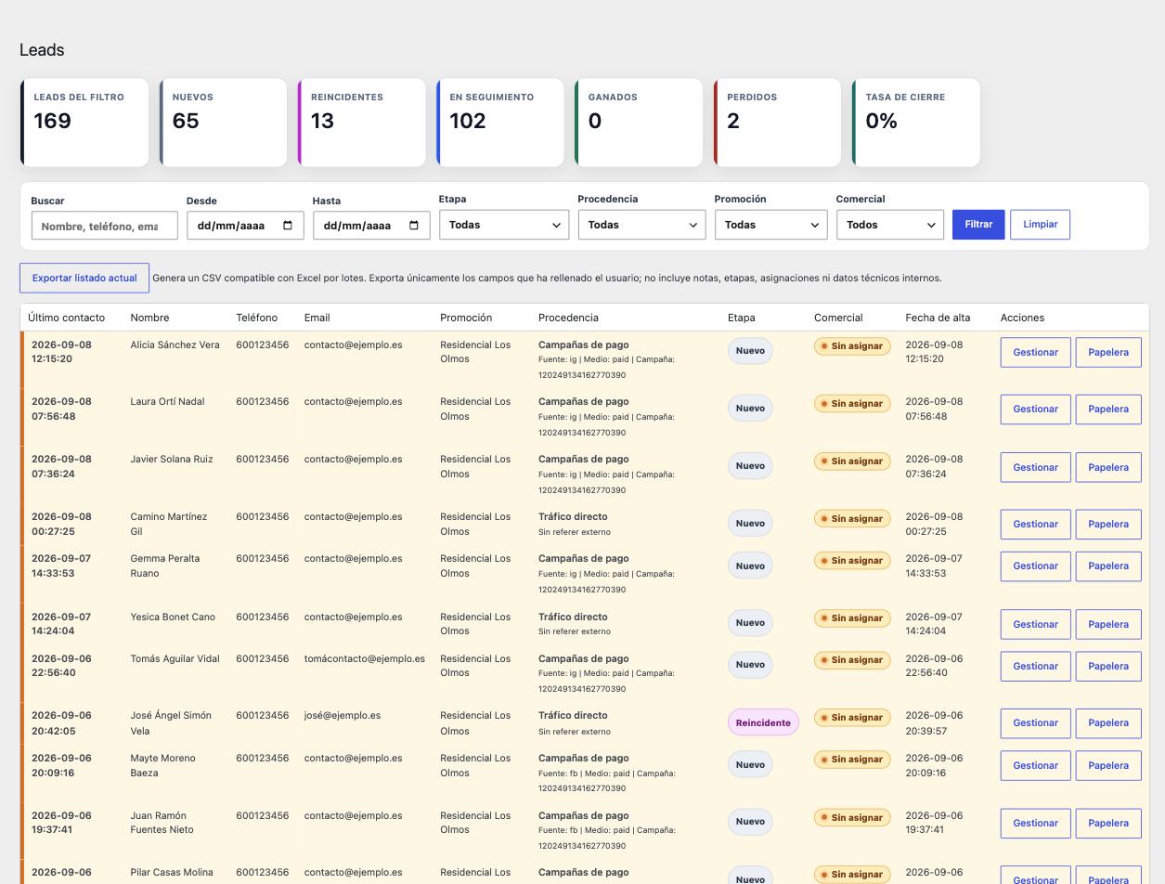Click the Leads page heading
The width and height of the screenshot is (1165, 884).
click(42, 50)
